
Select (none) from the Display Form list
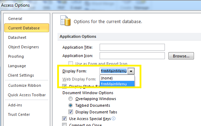point(117,78)
